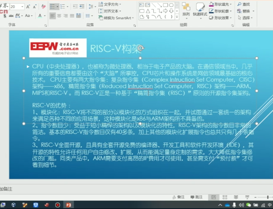The height and width of the screenshot is (209, 273).
Task: Open the 段落 paragraph dialog launcher
Action: pos(135,26)
